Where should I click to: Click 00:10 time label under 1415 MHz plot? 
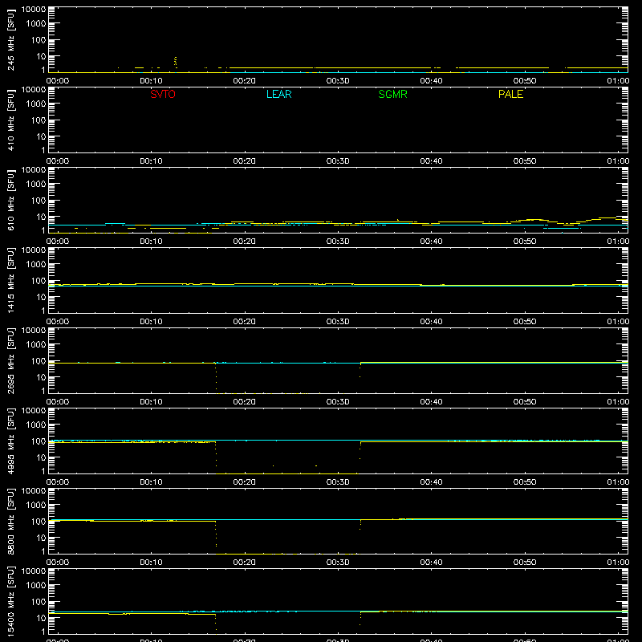point(151,322)
